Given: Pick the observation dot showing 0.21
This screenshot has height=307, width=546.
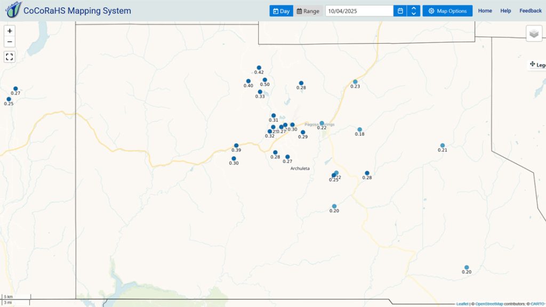Looking at the screenshot, I should coord(442,146).
